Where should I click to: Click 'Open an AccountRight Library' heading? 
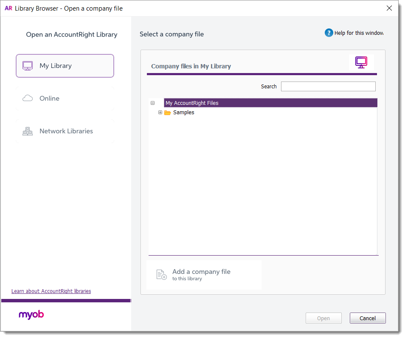72,35
